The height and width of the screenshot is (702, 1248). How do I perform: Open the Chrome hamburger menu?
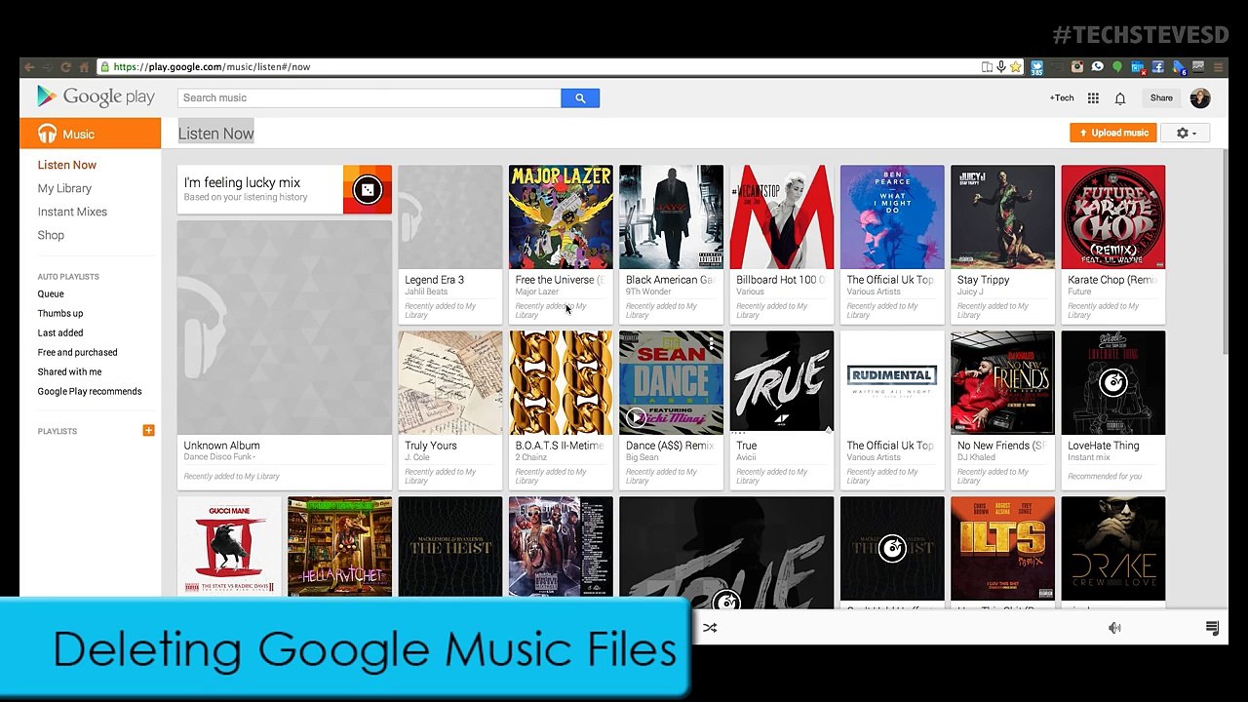[x=1218, y=67]
